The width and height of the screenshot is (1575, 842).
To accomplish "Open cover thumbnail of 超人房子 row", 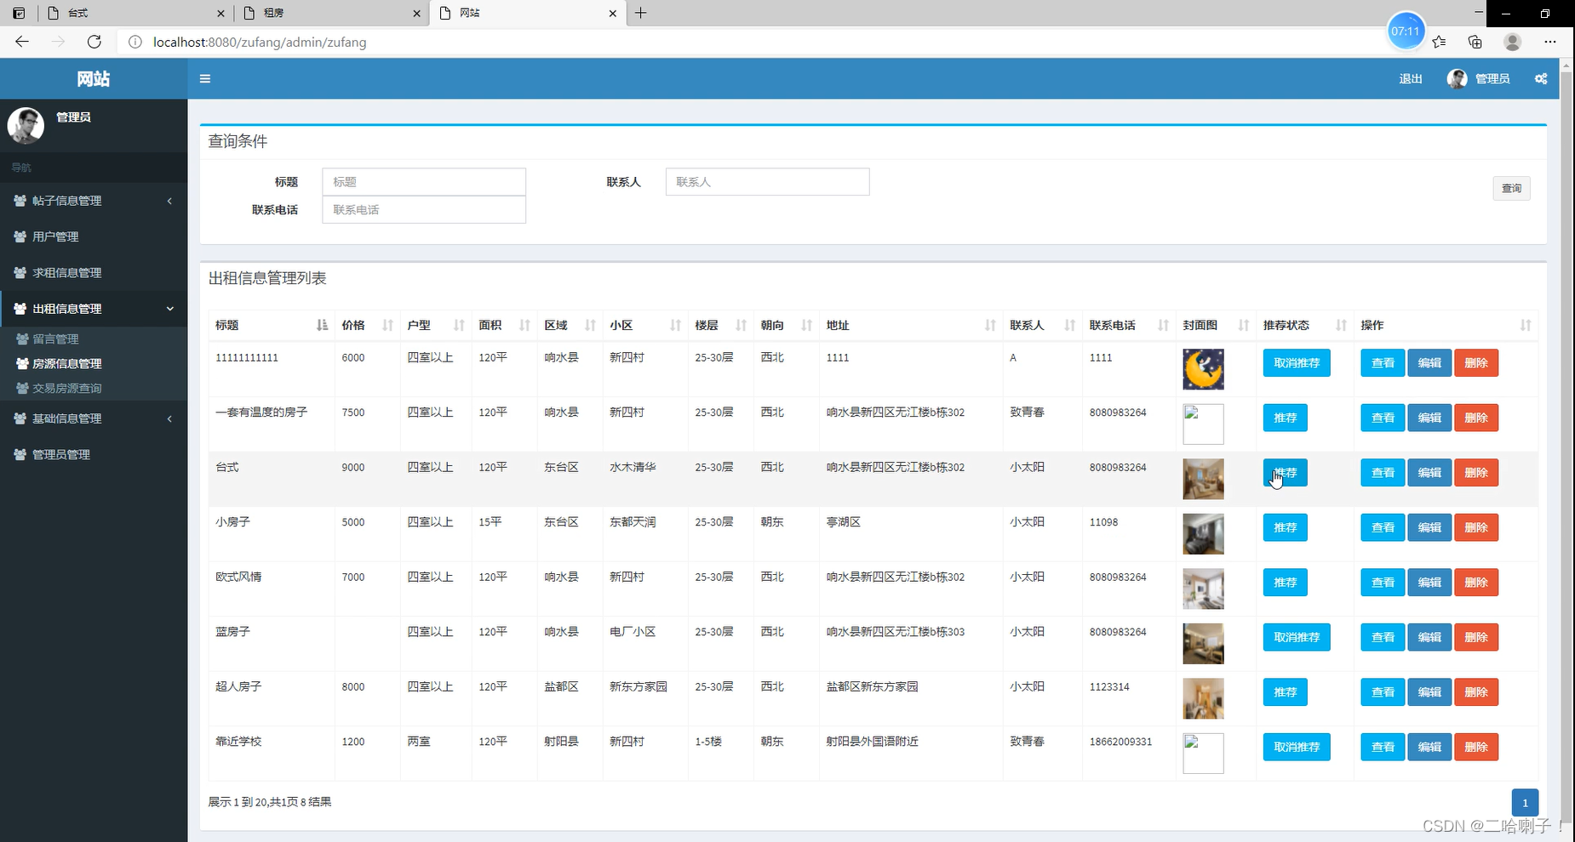I will tap(1203, 698).
